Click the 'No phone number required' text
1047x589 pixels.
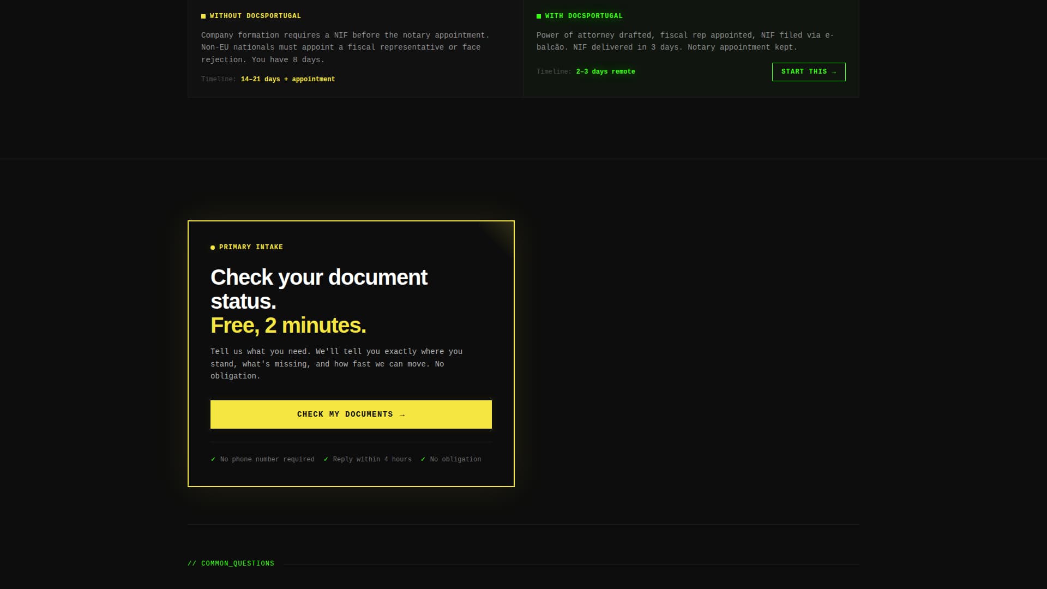point(267,459)
